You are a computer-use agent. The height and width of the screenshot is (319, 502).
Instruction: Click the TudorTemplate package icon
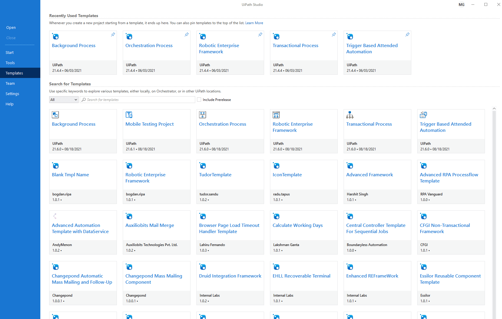tap(203, 166)
